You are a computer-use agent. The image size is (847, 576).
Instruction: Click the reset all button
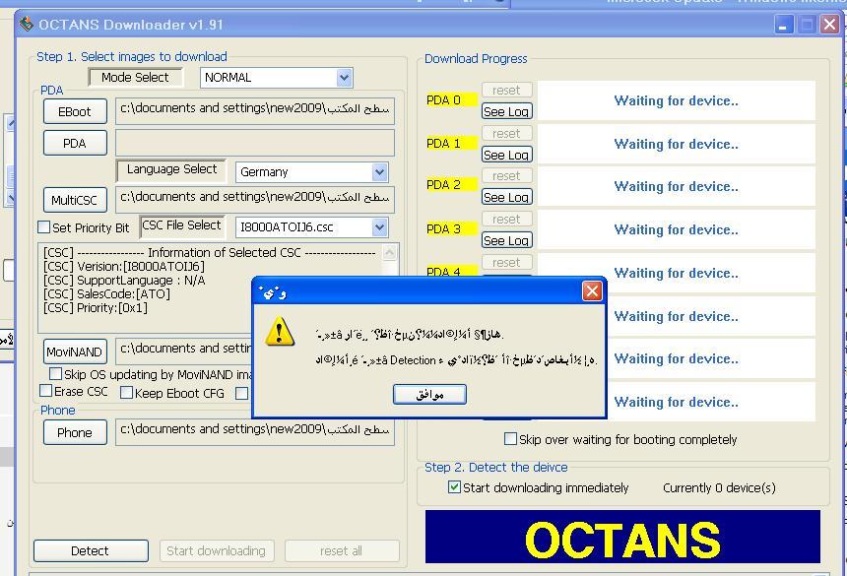[342, 550]
